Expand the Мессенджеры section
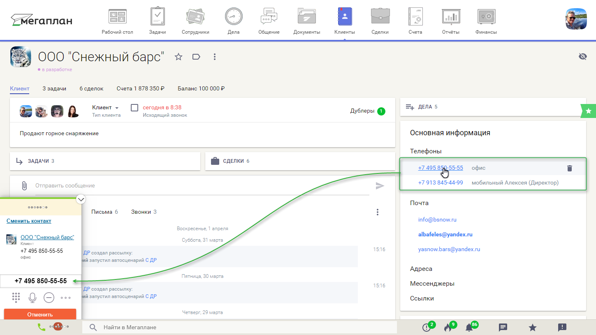This screenshot has height=335, width=596. point(432,284)
